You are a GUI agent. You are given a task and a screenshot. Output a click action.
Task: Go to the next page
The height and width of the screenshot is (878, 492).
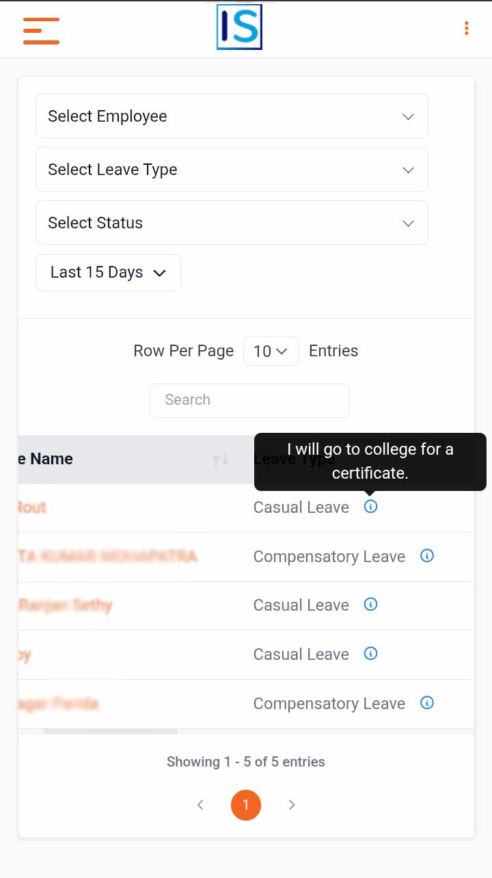[292, 805]
